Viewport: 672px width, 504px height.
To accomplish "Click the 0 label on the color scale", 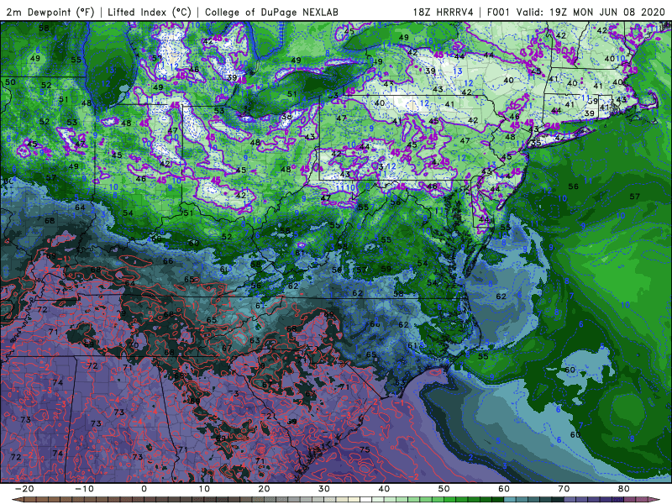I will [x=144, y=489].
